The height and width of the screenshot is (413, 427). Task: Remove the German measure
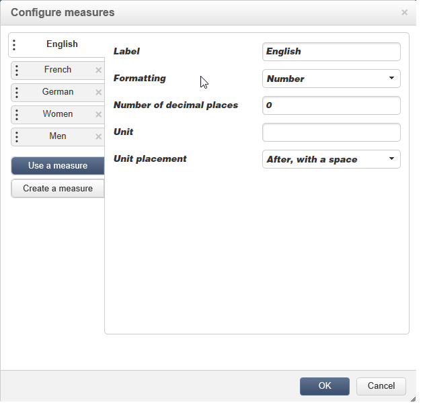point(99,93)
